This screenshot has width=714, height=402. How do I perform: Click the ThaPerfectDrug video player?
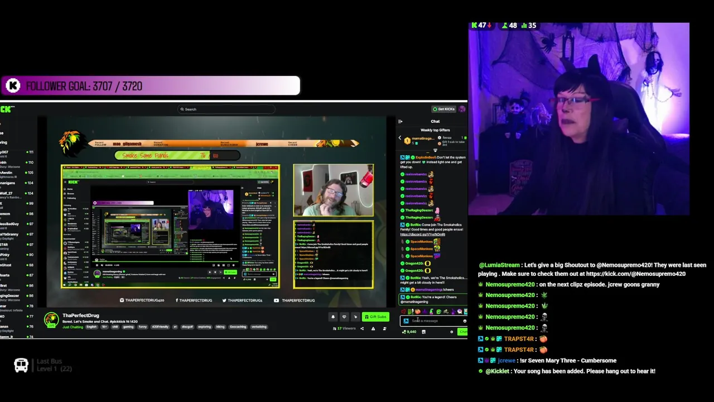pos(216,211)
